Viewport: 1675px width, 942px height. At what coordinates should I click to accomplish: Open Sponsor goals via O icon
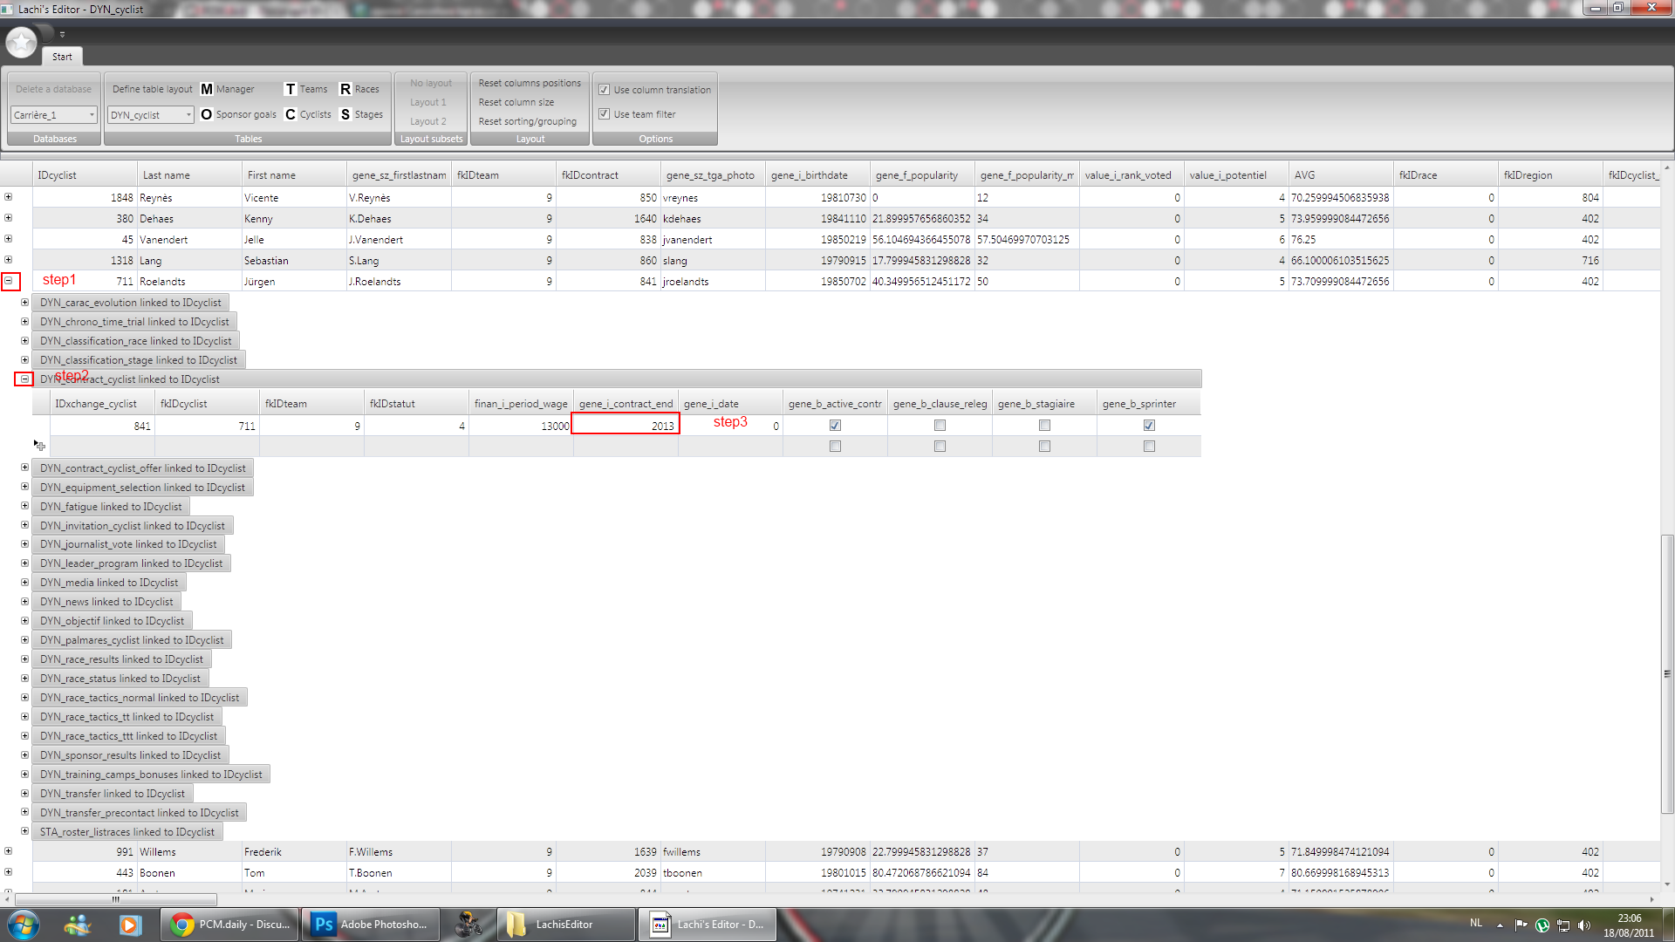207,114
